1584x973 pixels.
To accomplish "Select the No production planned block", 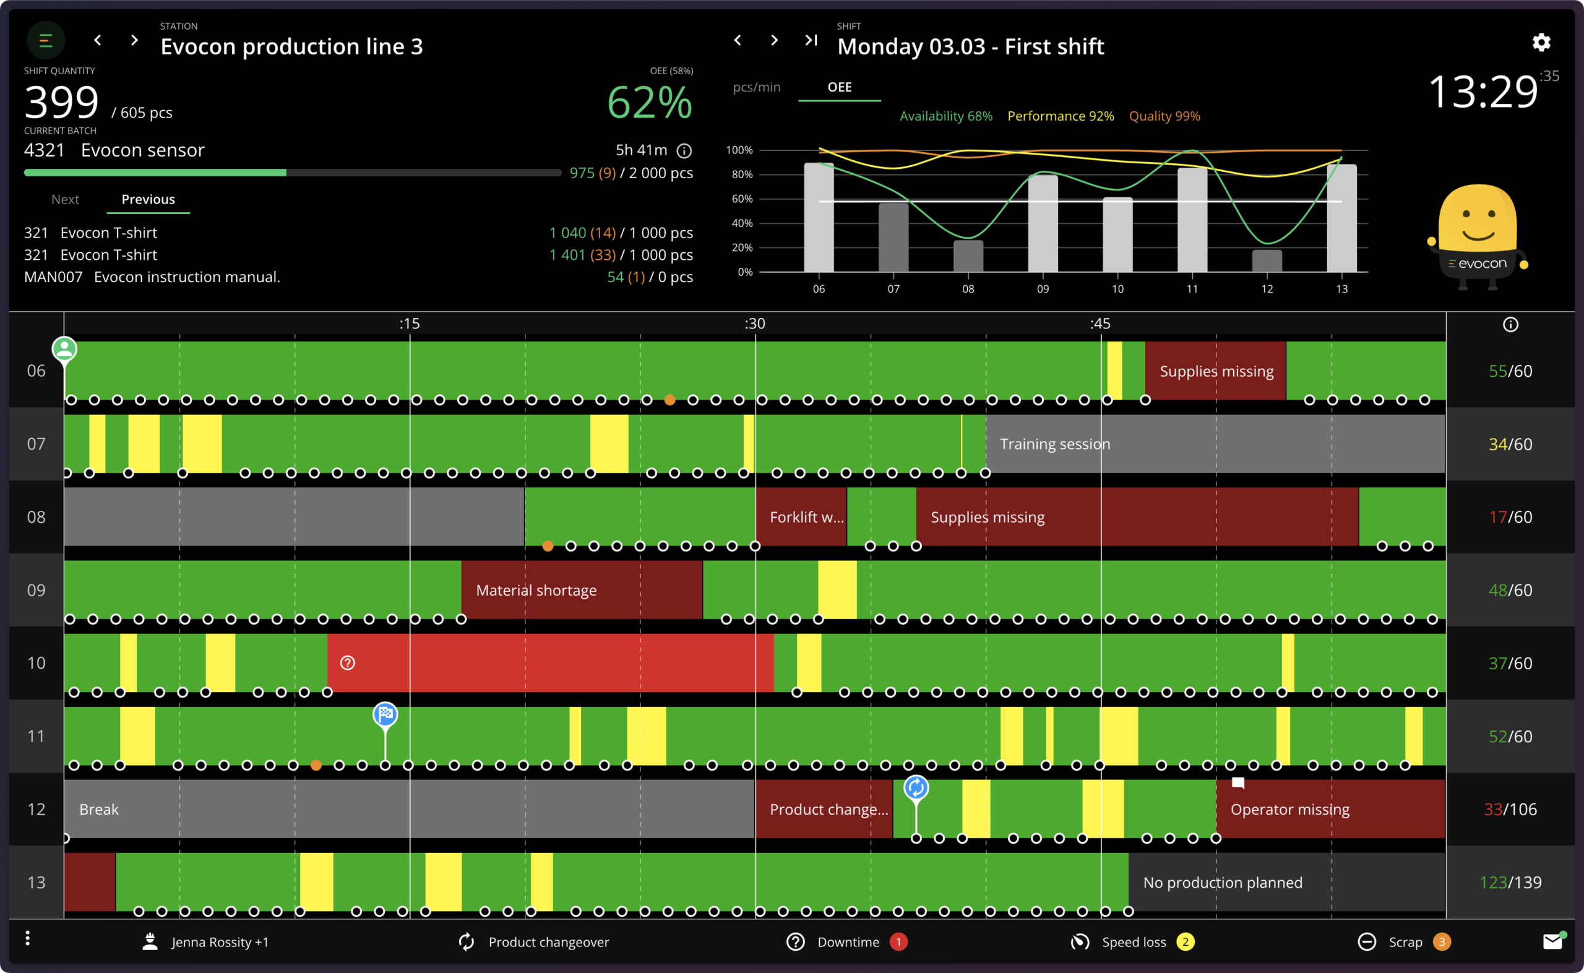I will coord(1287,881).
